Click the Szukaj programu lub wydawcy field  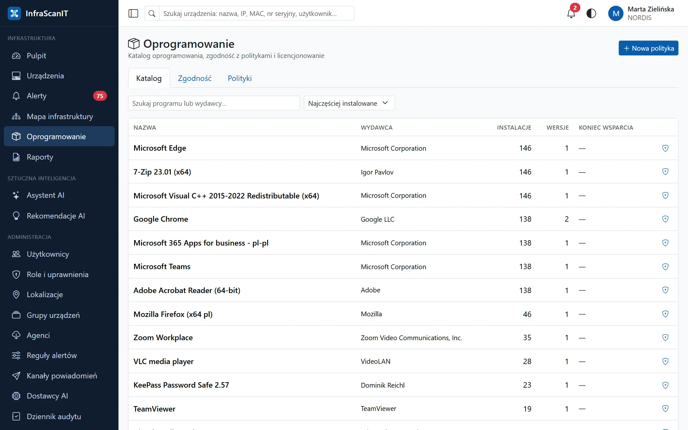point(214,103)
